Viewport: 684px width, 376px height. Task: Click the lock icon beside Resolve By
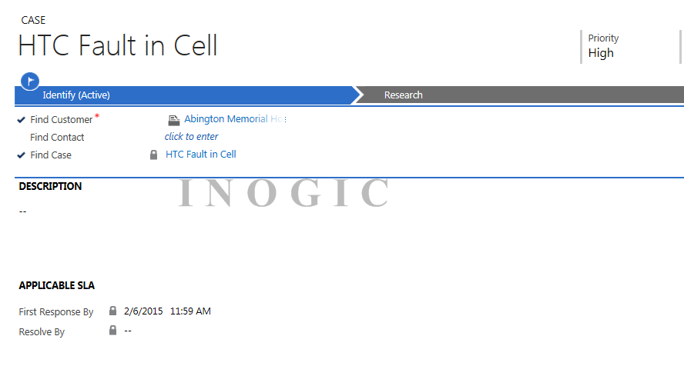pyautogui.click(x=112, y=331)
